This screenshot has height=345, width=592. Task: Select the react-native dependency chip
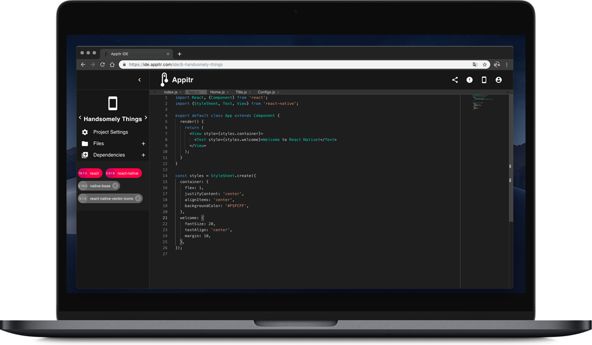click(x=124, y=173)
